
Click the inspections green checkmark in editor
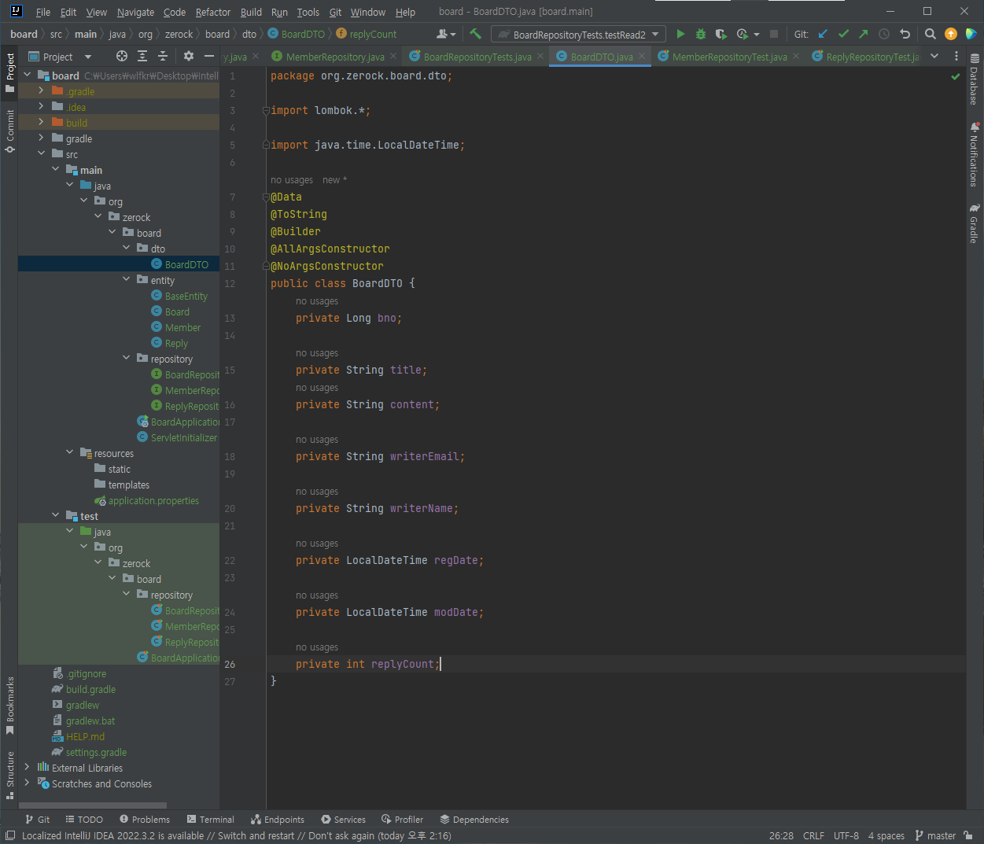coord(956,76)
